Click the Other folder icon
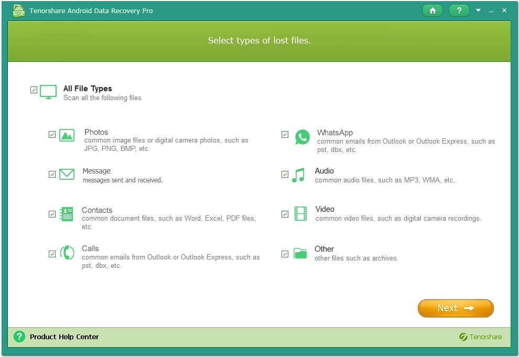The width and height of the screenshot is (519, 357). [x=300, y=253]
